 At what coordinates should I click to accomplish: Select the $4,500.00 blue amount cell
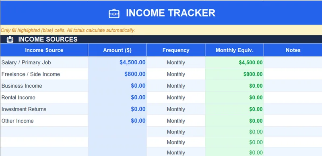117,62
